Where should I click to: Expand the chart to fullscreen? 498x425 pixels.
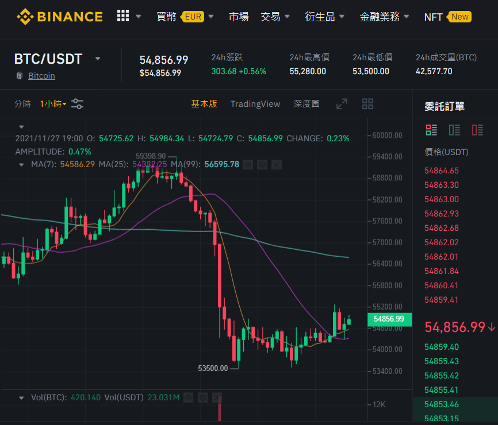click(342, 104)
